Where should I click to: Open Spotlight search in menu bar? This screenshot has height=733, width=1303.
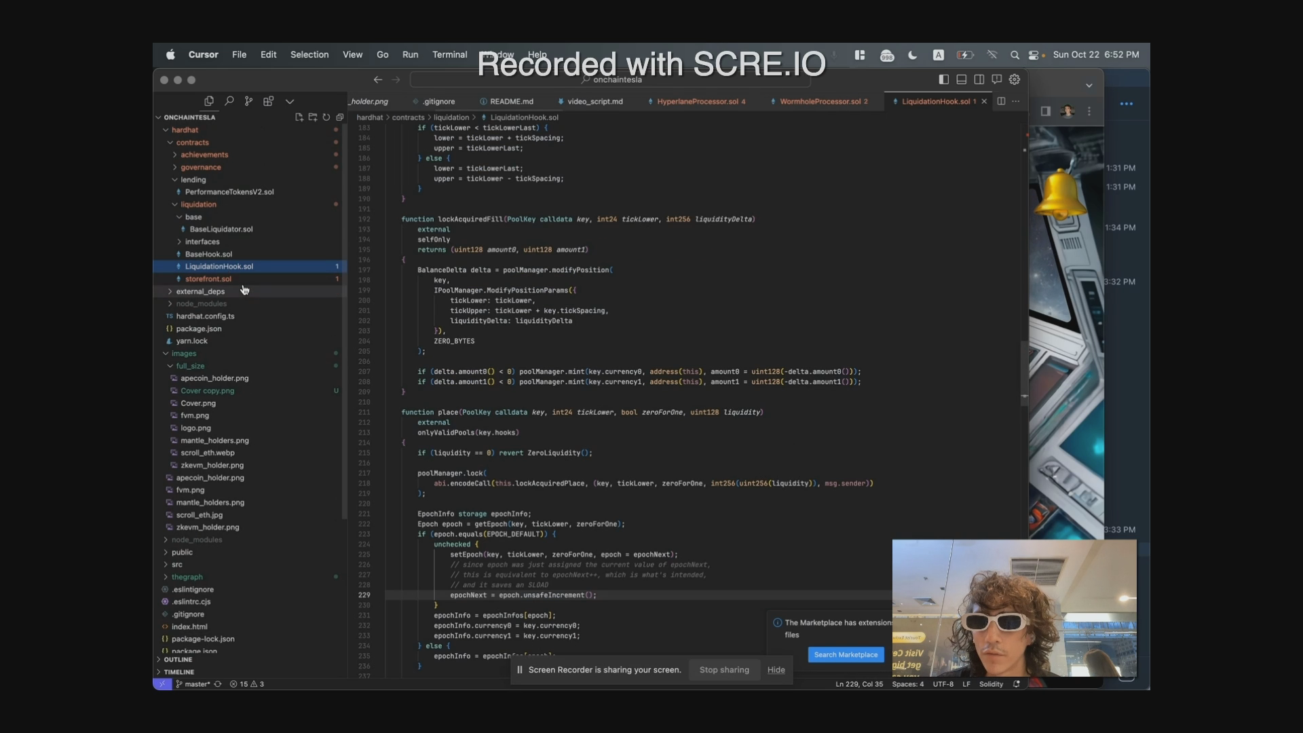[1015, 55]
